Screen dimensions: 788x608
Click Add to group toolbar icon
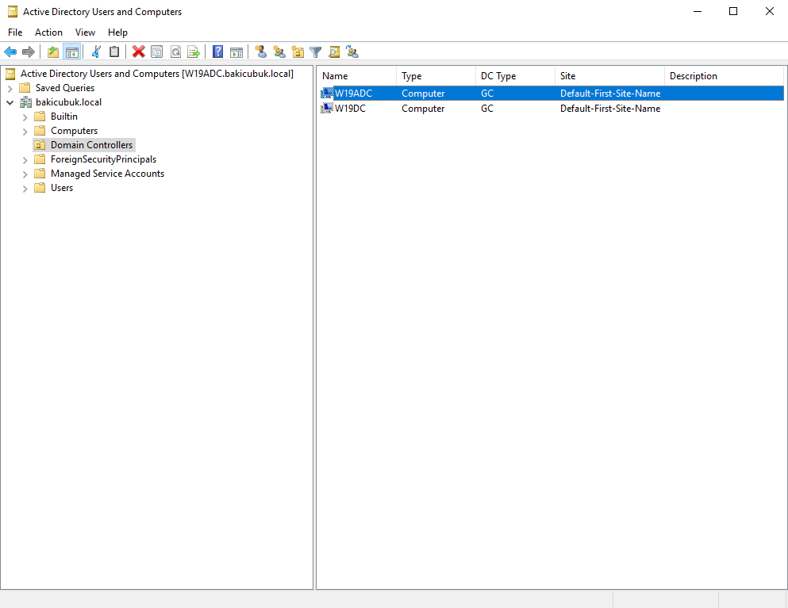352,52
